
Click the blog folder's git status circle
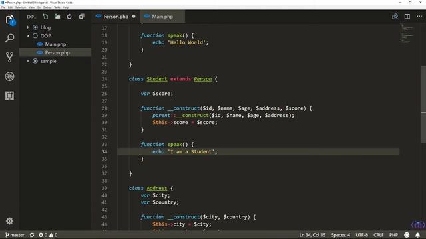coord(35,27)
